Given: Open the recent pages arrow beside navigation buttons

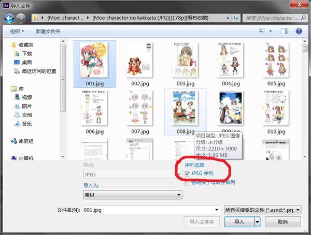Looking at the screenshot, I should (29, 18).
